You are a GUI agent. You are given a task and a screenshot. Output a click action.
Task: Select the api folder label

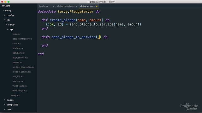[x=12, y=29]
